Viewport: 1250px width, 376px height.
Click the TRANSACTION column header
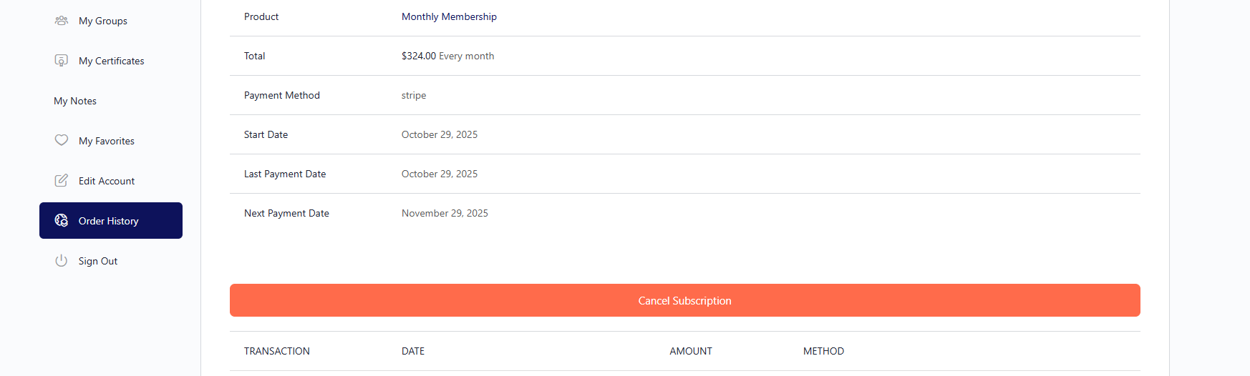277,351
